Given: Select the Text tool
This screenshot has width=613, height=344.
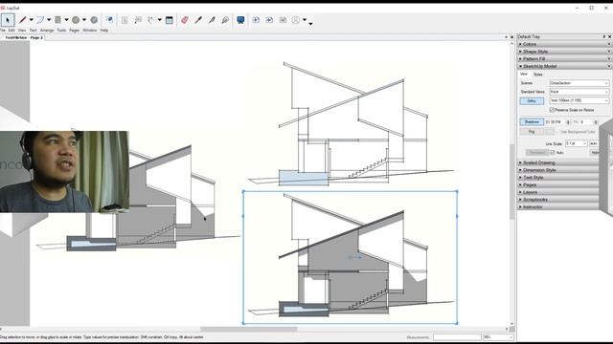Looking at the screenshot, I should tap(125, 20).
